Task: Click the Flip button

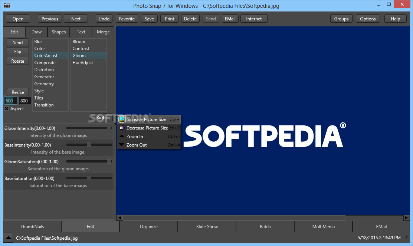Action: (18, 51)
